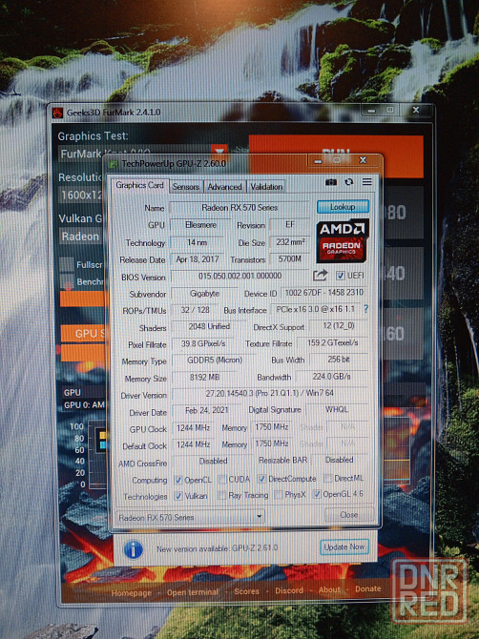Take a screenshot with the GPU-Z camera icon

(x=330, y=182)
